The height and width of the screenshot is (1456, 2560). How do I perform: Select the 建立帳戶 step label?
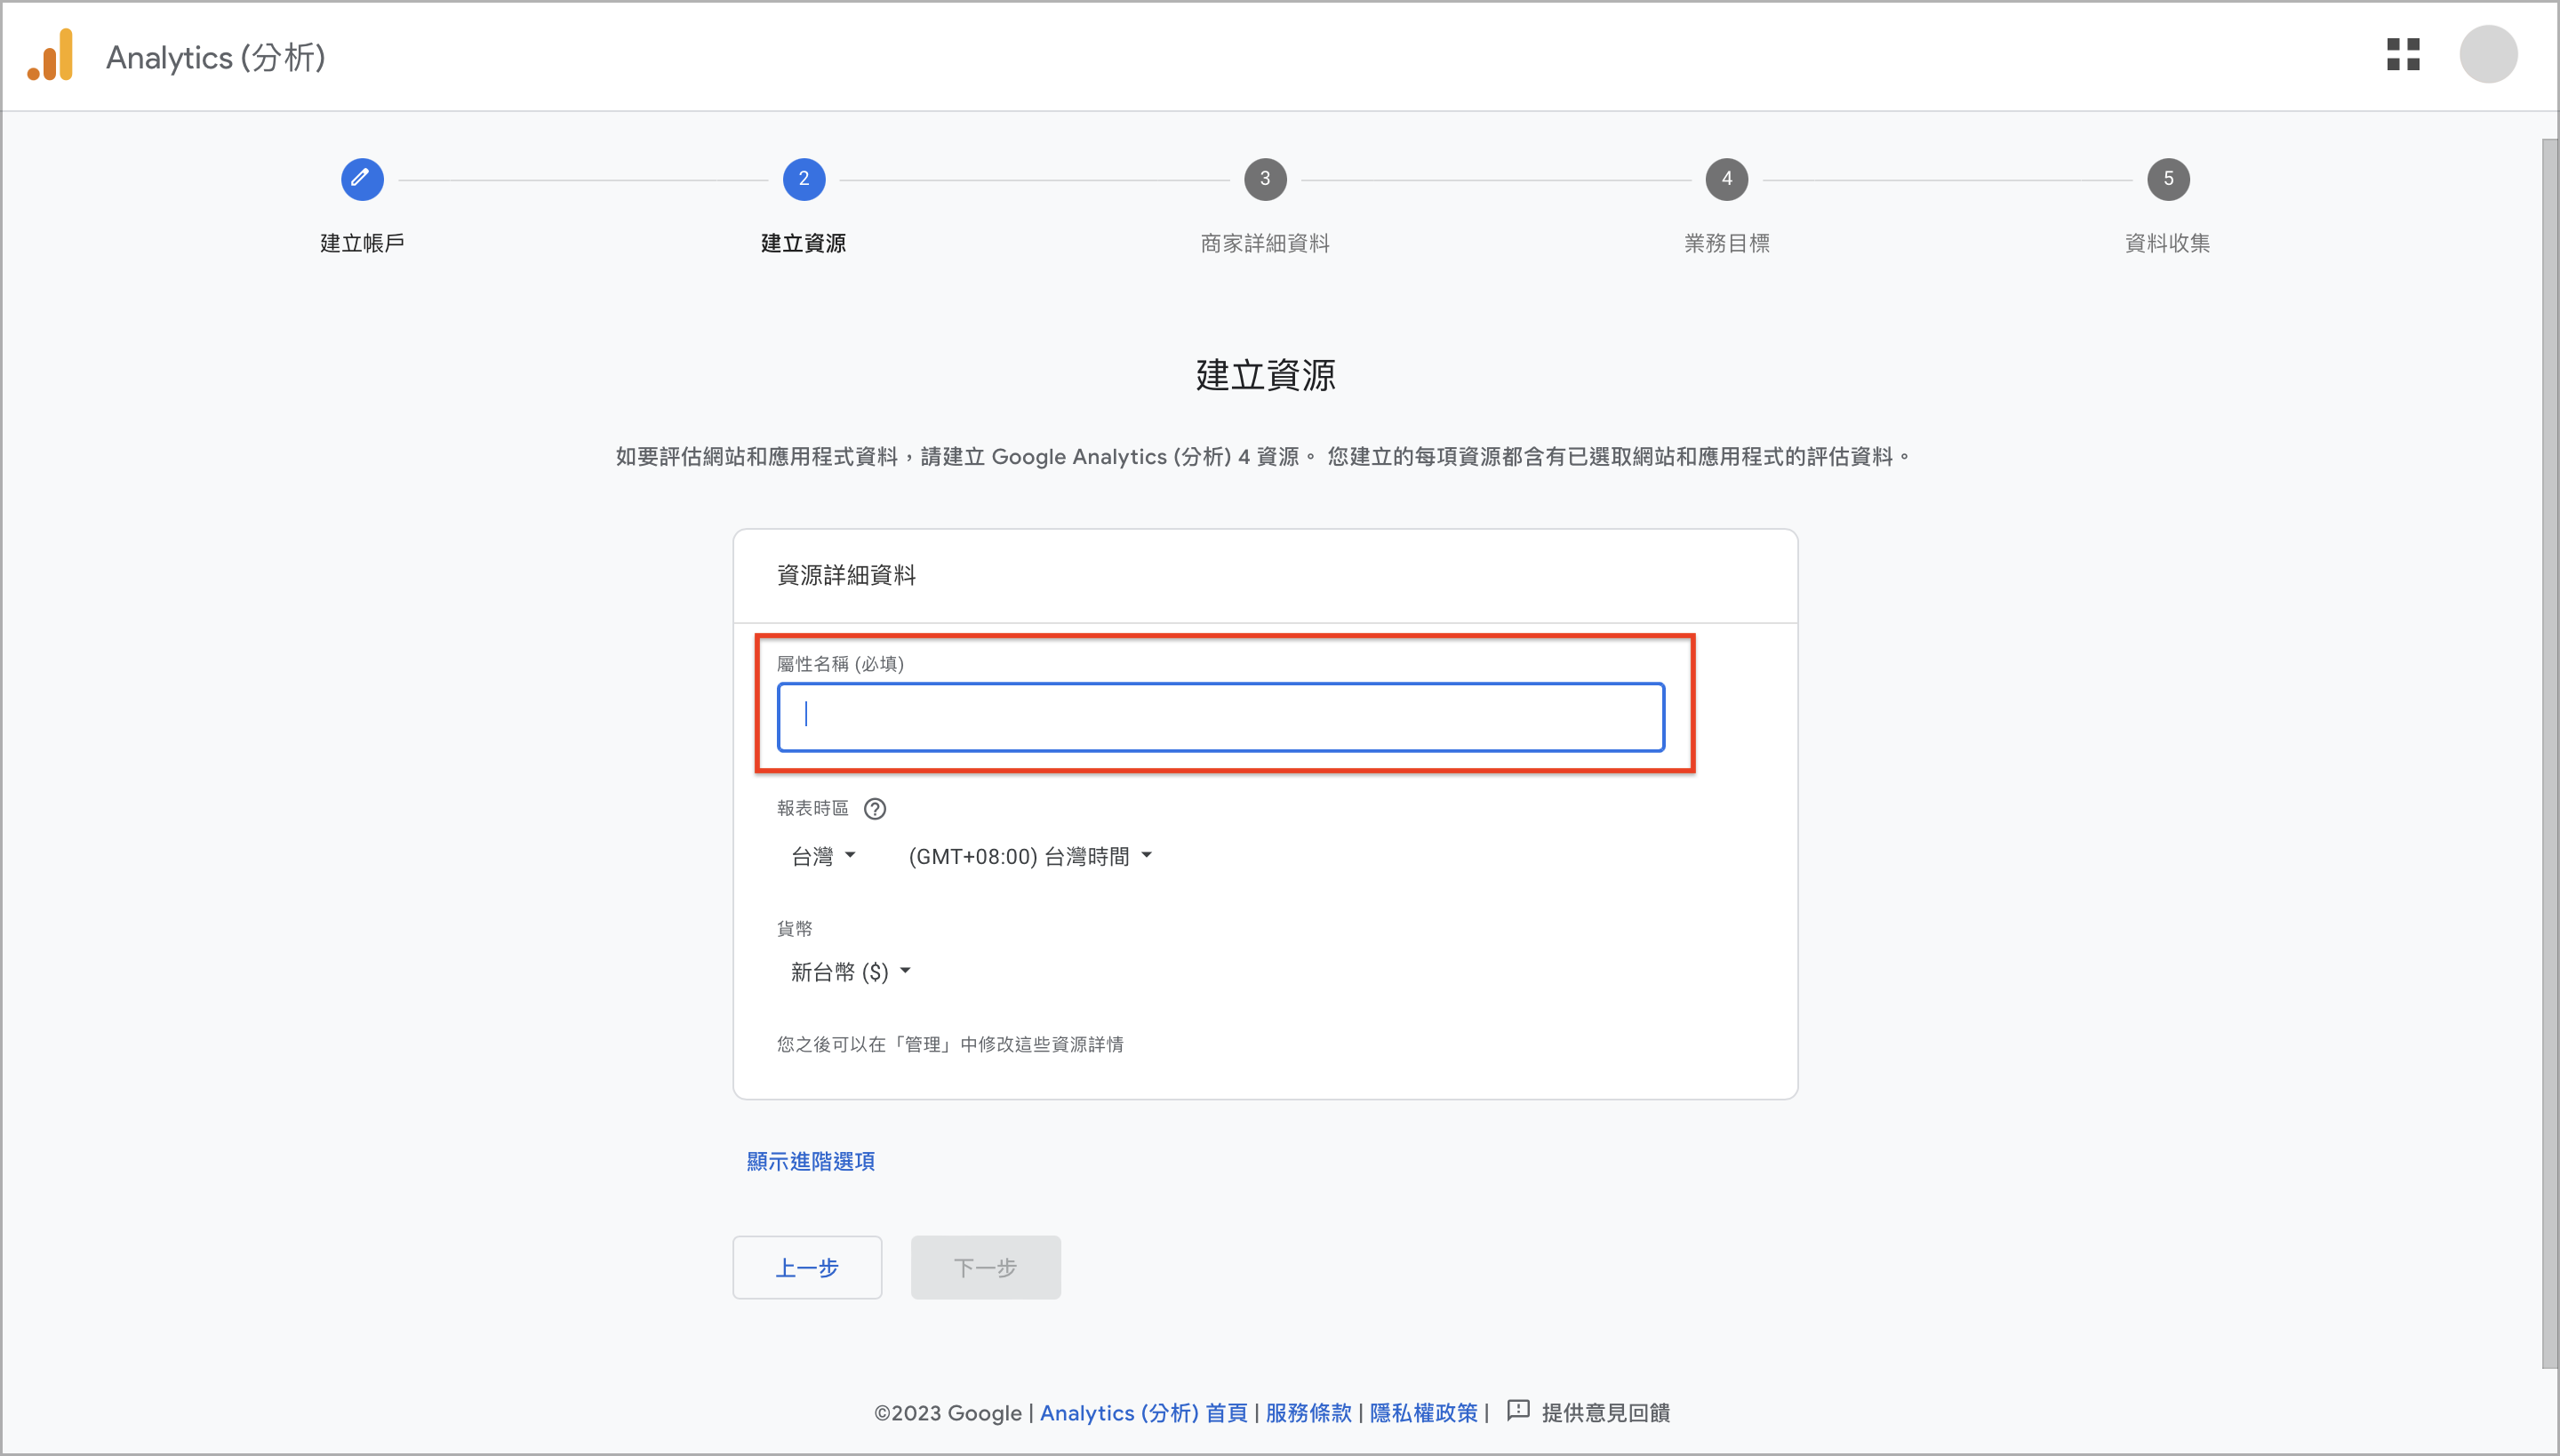(362, 243)
